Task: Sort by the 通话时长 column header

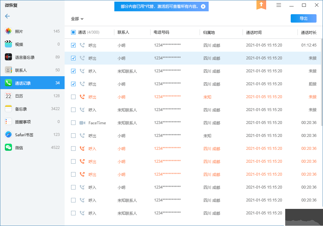Action: (x=308, y=33)
